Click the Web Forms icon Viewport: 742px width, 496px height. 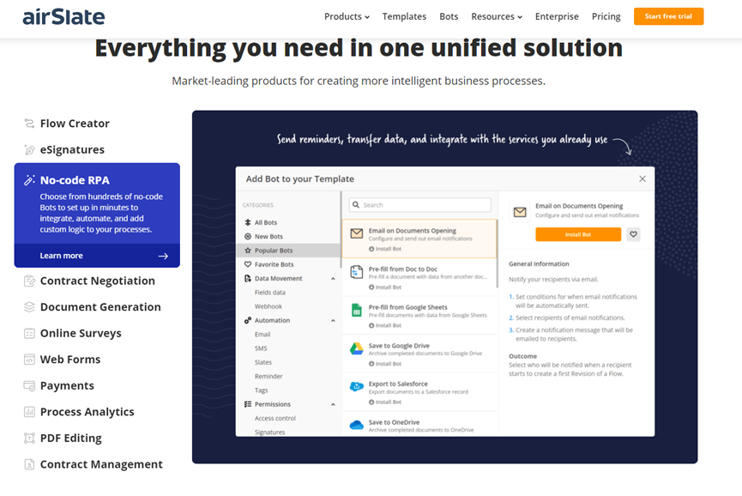[x=29, y=360]
